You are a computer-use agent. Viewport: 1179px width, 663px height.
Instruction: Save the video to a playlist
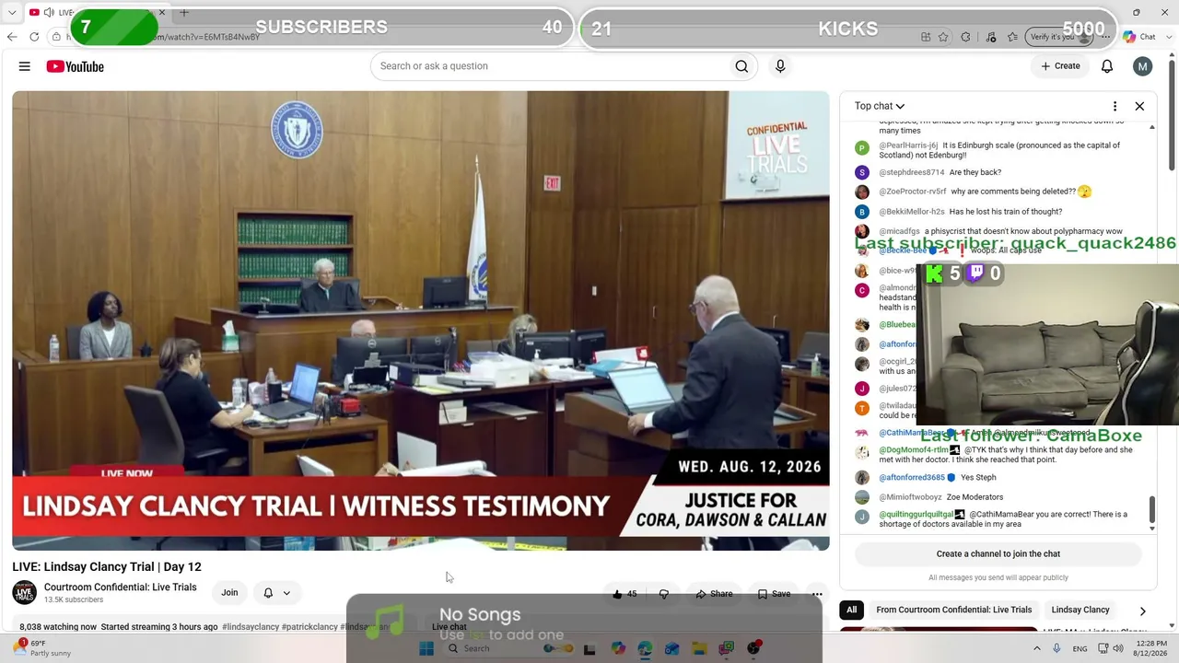tap(774, 594)
